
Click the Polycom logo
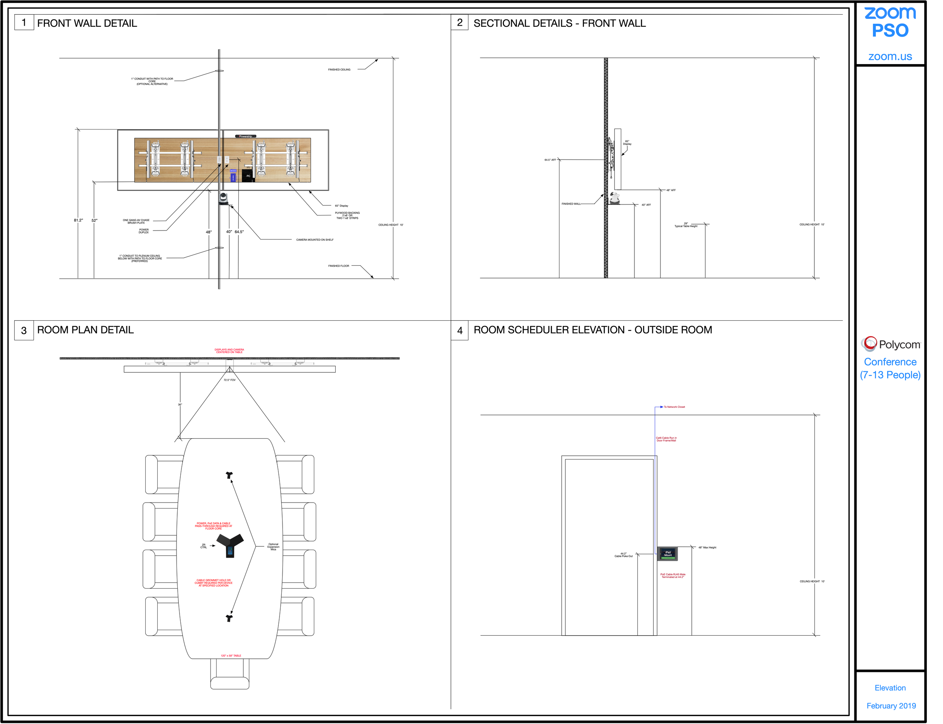click(x=890, y=344)
